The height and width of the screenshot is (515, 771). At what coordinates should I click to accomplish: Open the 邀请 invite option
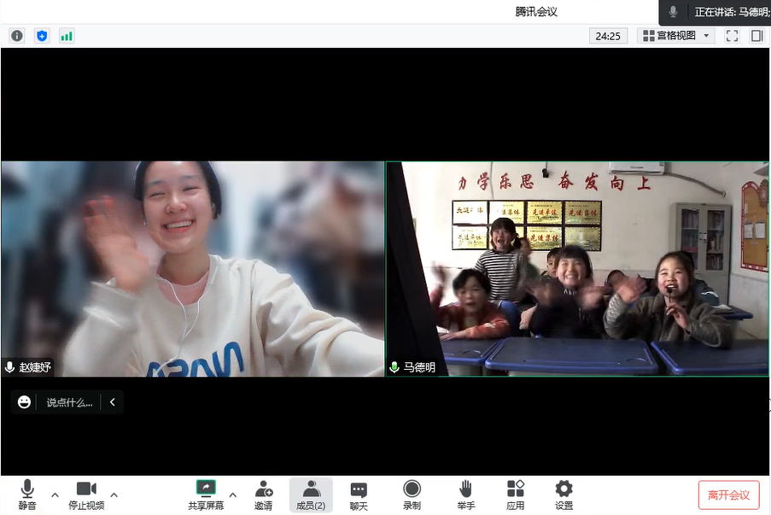point(263,495)
